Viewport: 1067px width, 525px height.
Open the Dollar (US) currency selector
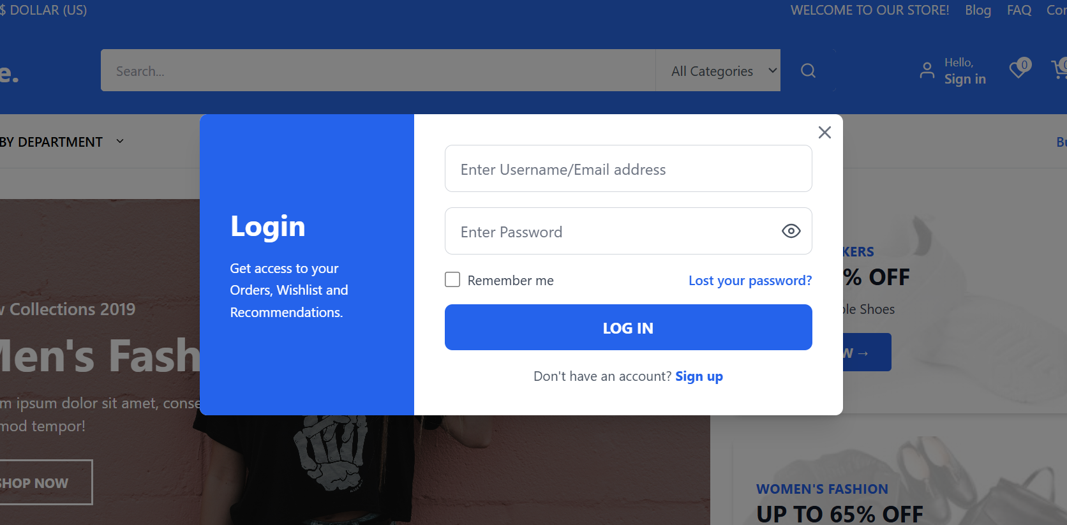click(x=45, y=10)
